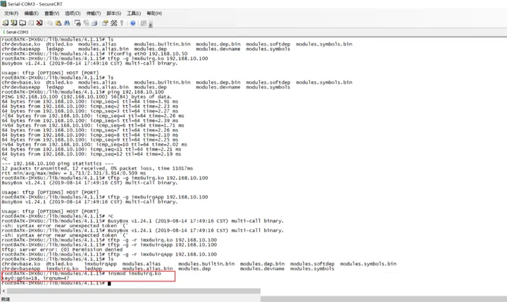This screenshot has width=507, height=302.
Task: Click the Public Key key icon
Action: click(x=122, y=23)
